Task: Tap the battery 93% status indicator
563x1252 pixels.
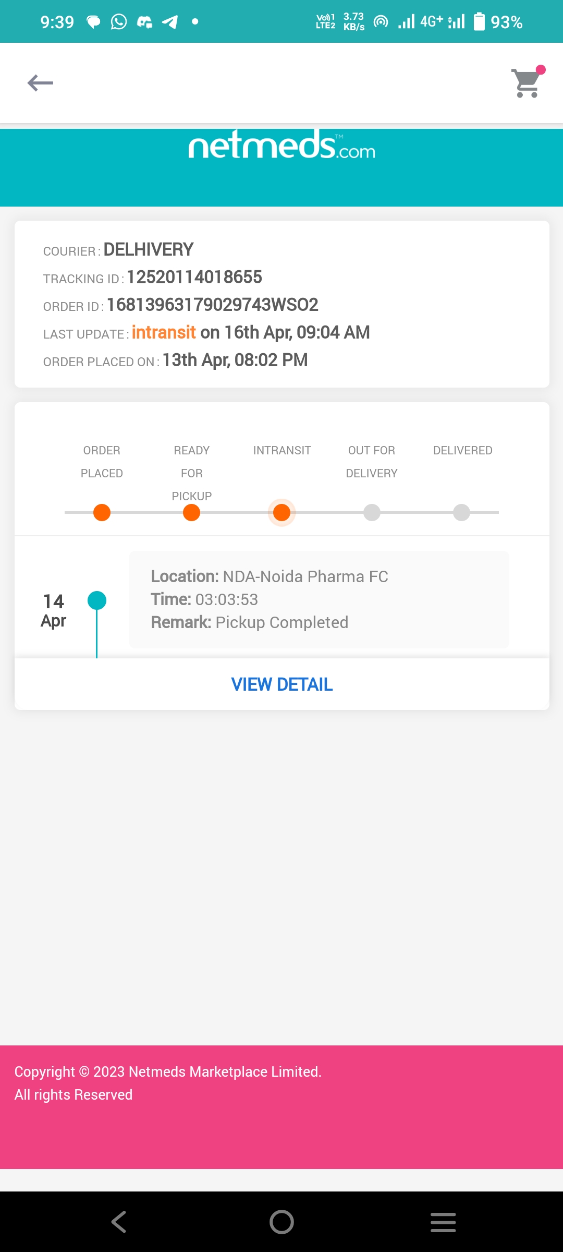Action: [498, 22]
